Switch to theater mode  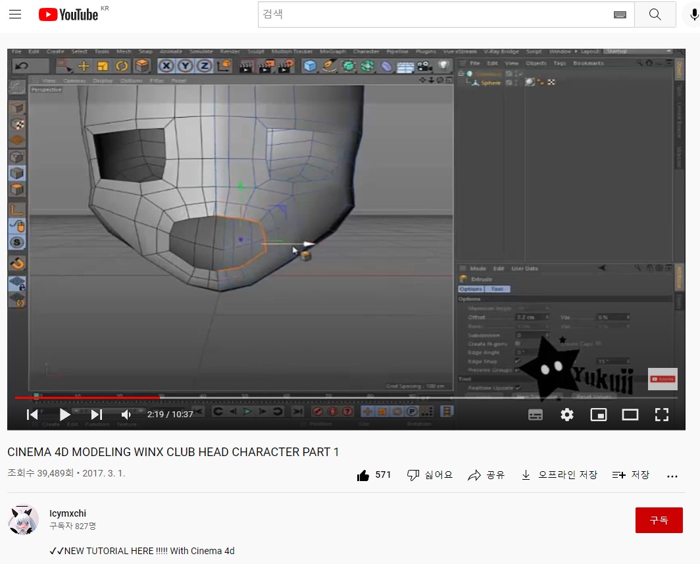point(630,415)
